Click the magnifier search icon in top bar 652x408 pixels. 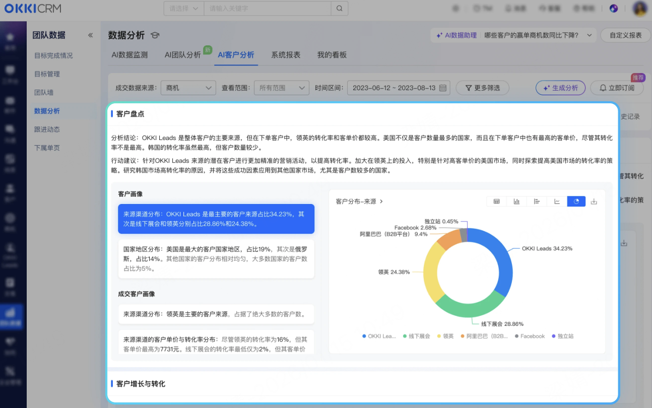[339, 9]
